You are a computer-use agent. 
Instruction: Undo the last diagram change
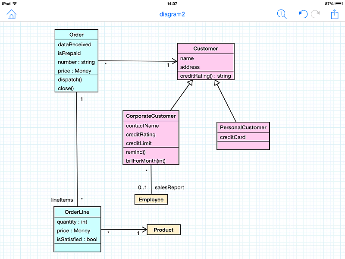(303, 14)
